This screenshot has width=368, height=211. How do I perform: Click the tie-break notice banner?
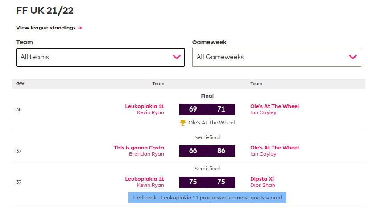pos(207,197)
